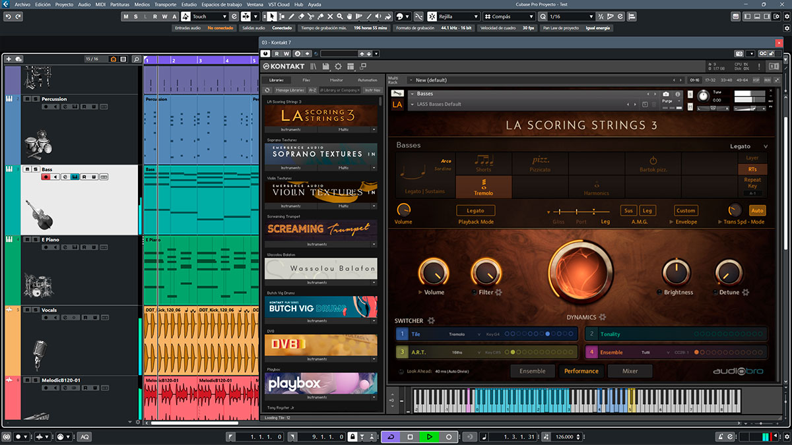
Task: Refresh the Kontakt libraries list
Action: point(267,90)
